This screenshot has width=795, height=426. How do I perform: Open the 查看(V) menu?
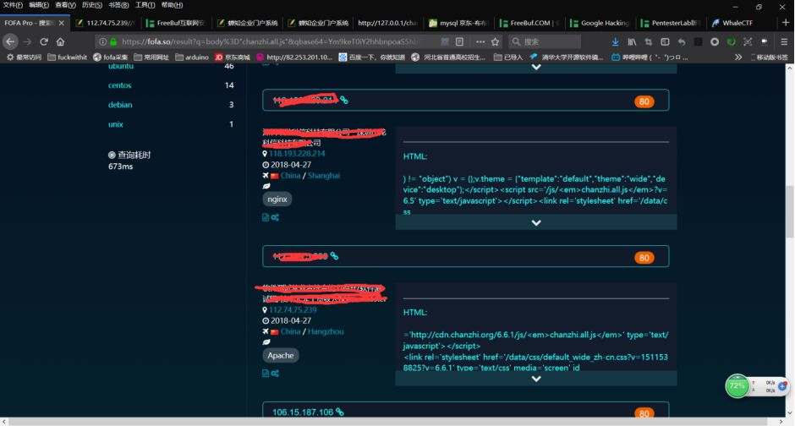[x=65, y=5]
